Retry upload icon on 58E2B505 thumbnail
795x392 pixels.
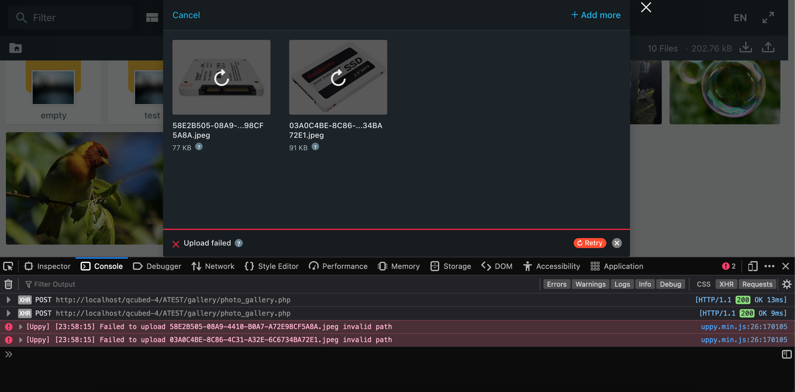coord(221,78)
